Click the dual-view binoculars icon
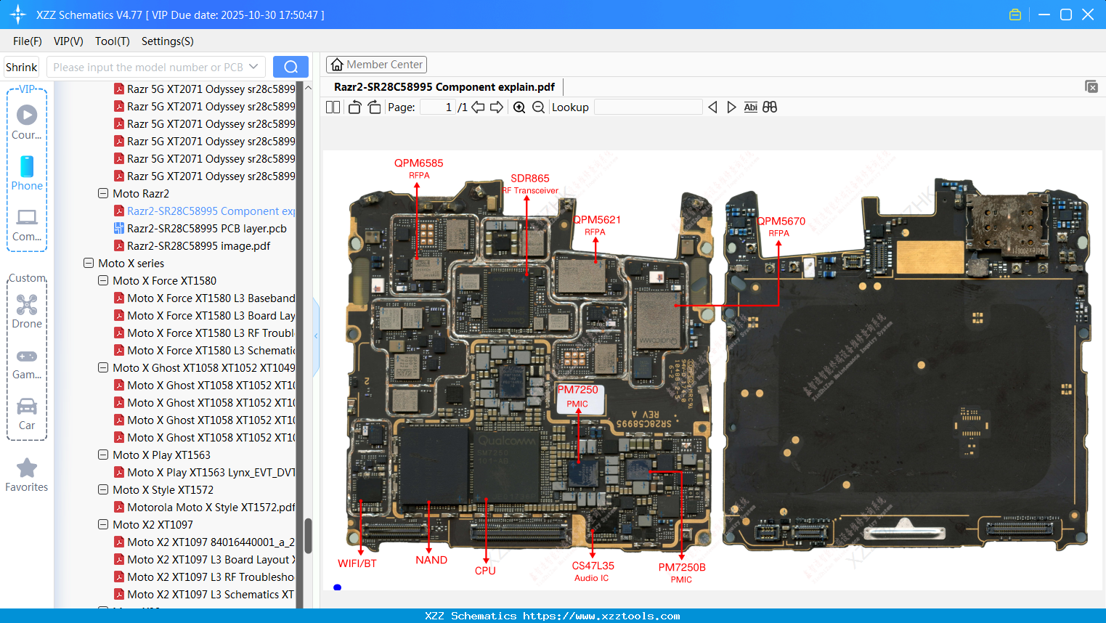The height and width of the screenshot is (623, 1106). pos(770,107)
